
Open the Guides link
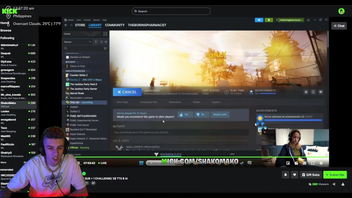click(x=196, y=102)
